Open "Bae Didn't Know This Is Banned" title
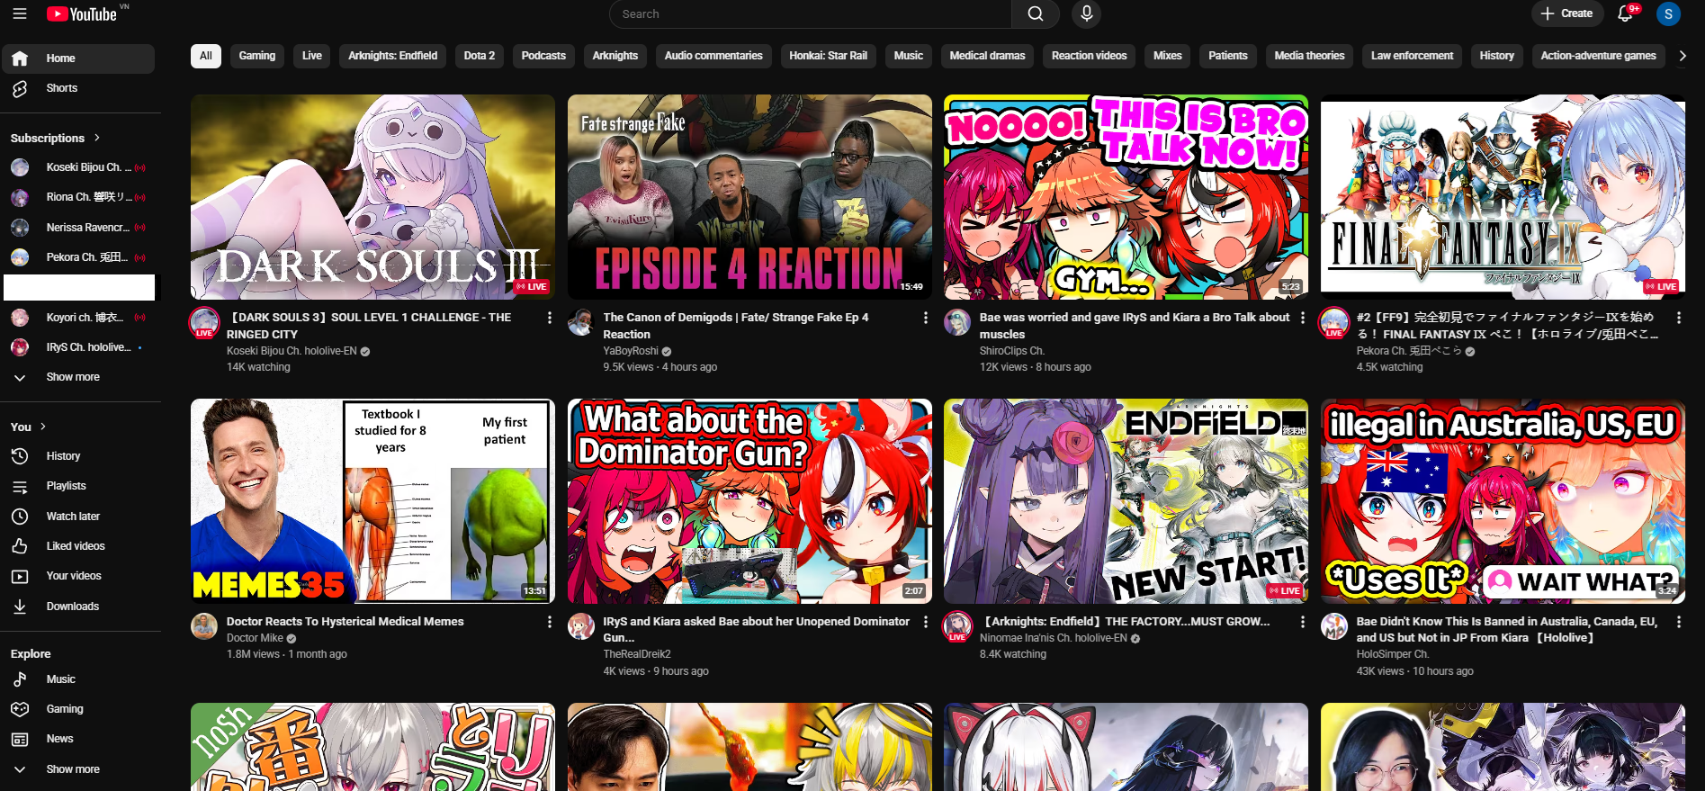This screenshot has width=1705, height=791. click(1507, 630)
